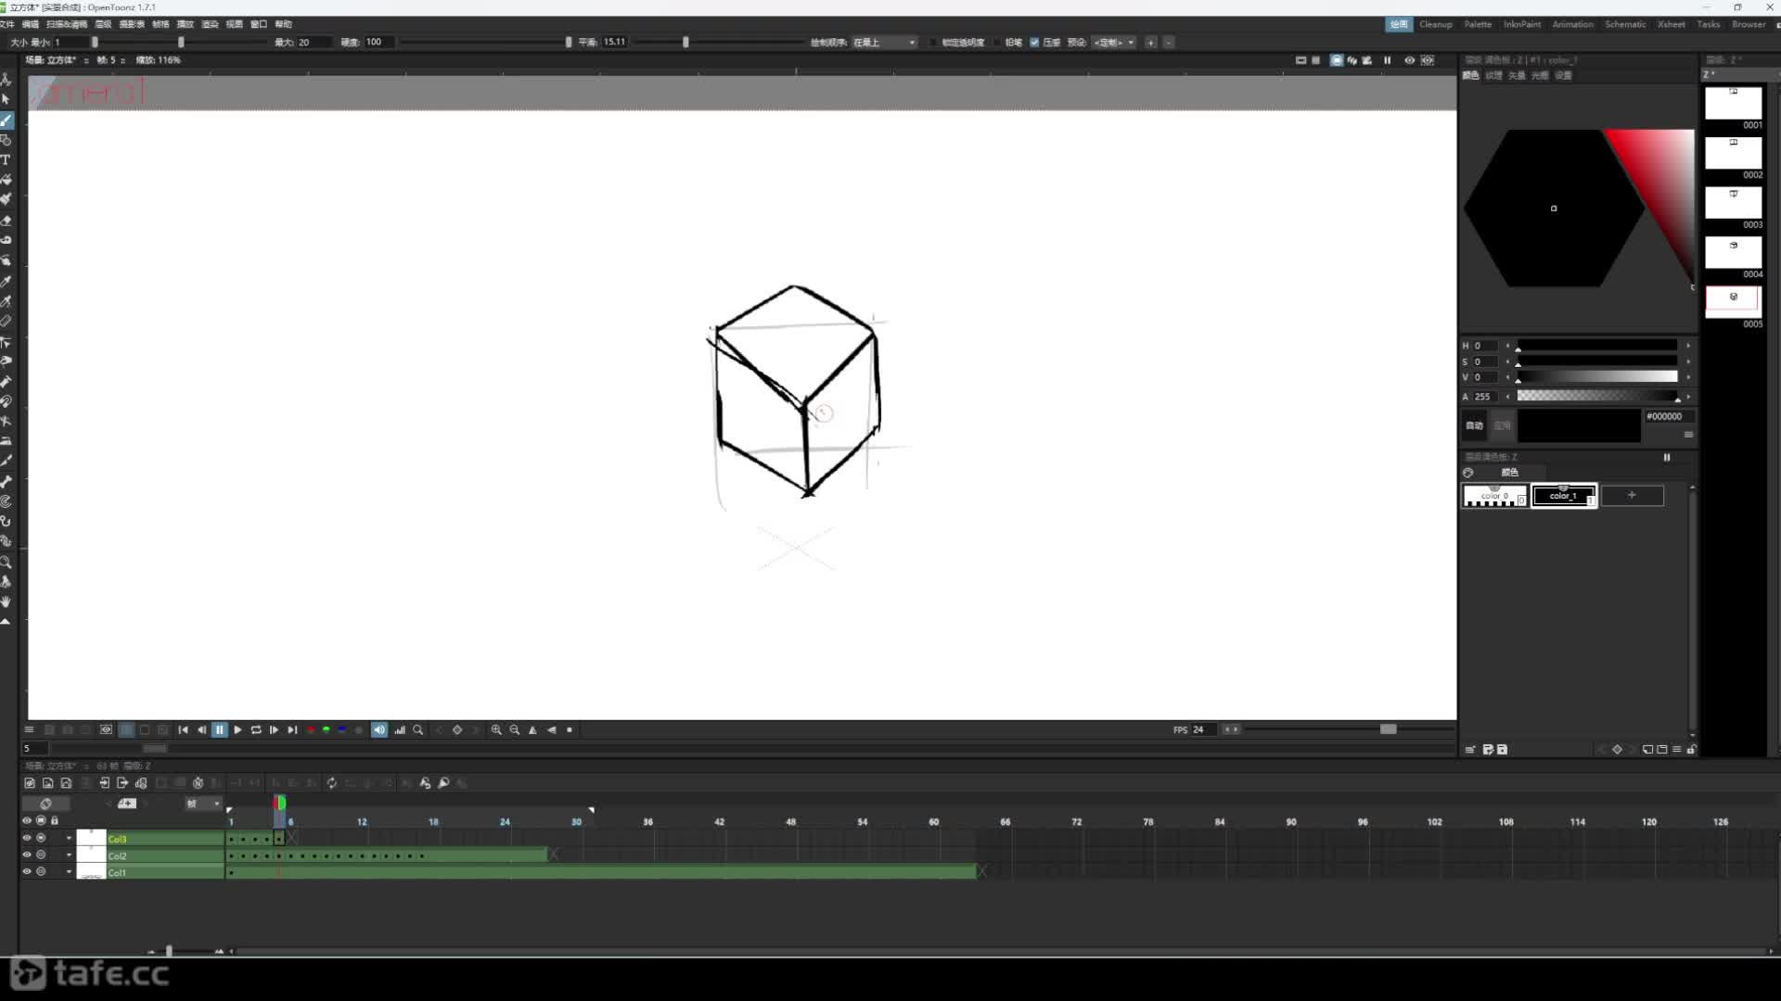1781x1001 pixels.
Task: Click the remove preset minus button
Action: tap(1168, 43)
